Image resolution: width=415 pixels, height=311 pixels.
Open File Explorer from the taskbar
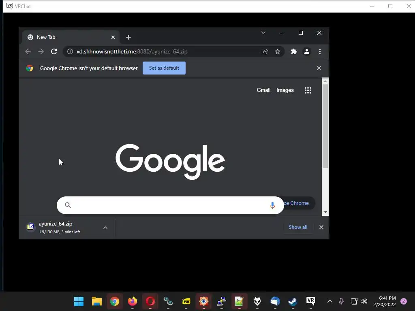pos(96,301)
